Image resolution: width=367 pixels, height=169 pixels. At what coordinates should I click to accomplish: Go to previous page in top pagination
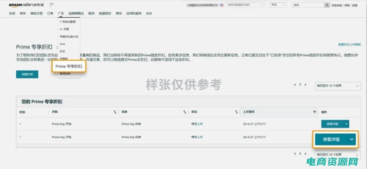(295, 85)
